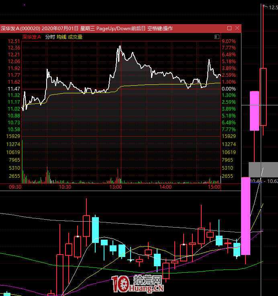Click the red 深华发A stock name legend
The width and height of the screenshot is (278, 296).
point(31,37)
